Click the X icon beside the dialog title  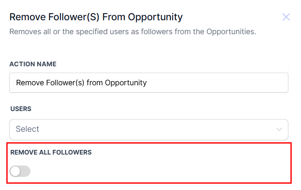click(x=286, y=17)
